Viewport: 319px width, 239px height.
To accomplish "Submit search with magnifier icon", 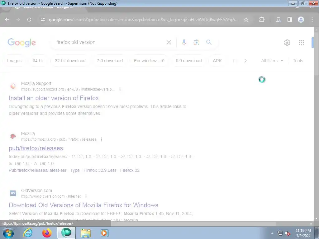I will (209, 42).
